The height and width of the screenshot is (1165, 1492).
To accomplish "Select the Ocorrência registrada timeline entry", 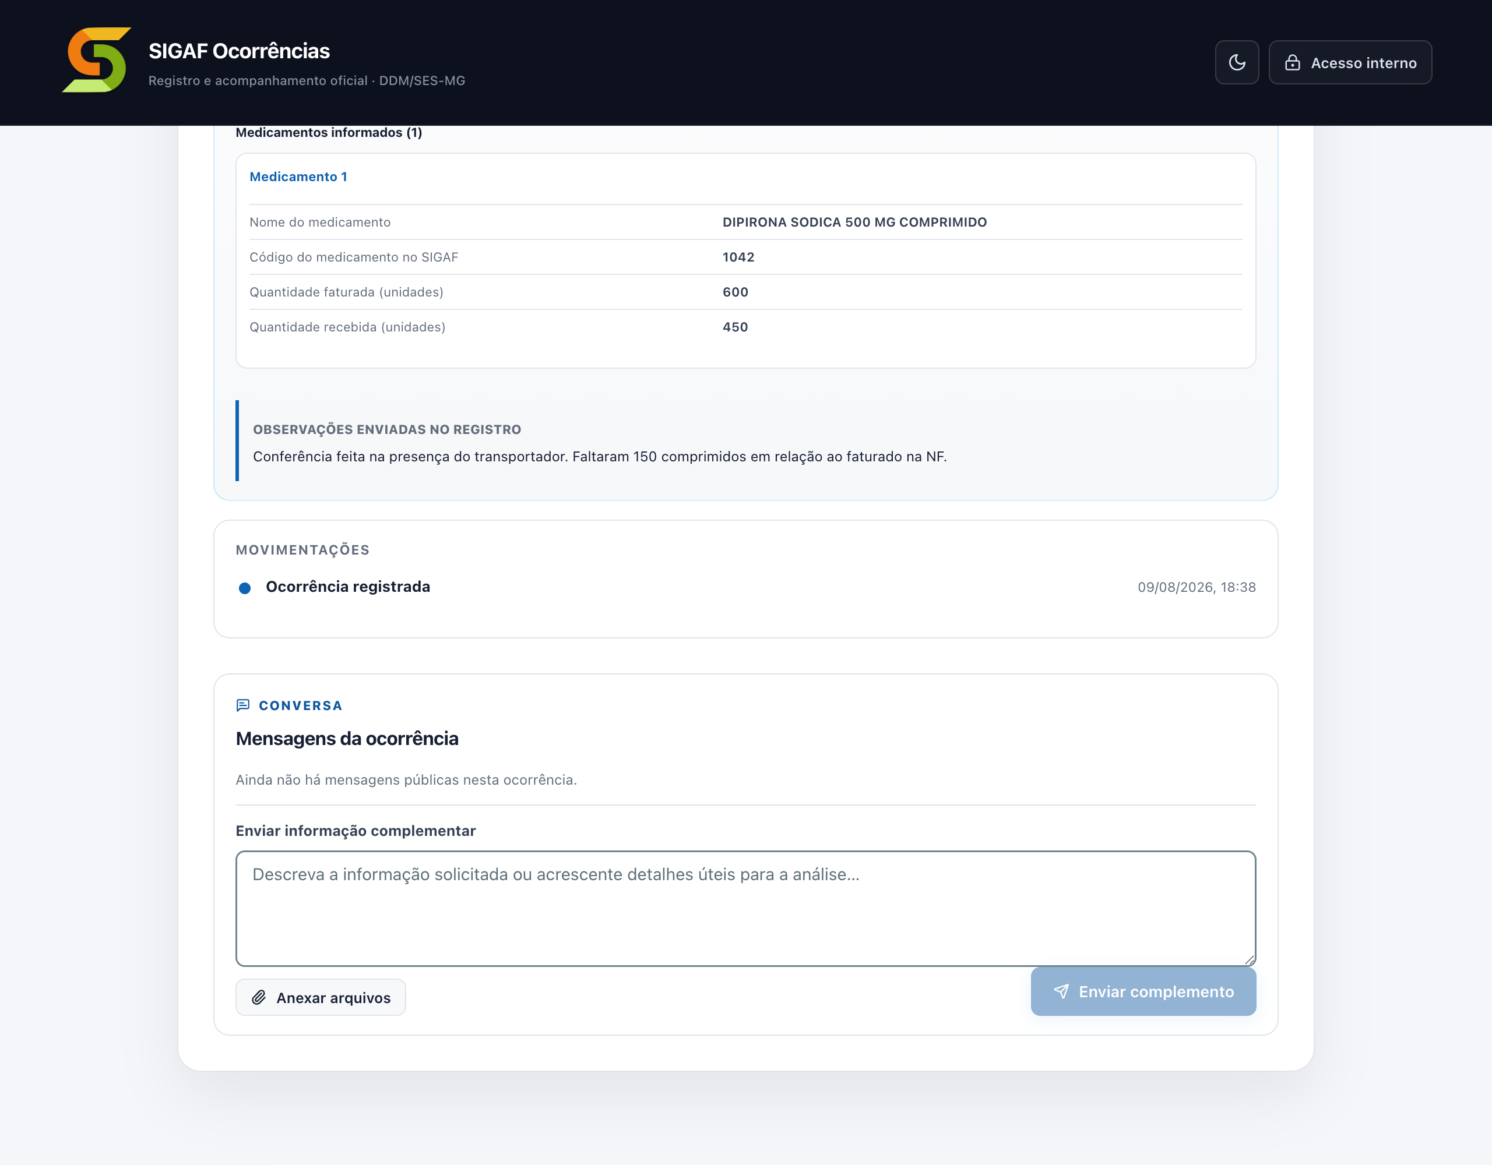I will (745, 587).
